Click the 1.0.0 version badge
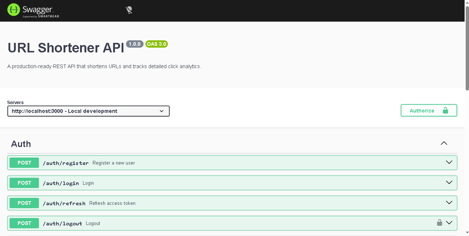This screenshot has height=236, width=469. (x=135, y=44)
